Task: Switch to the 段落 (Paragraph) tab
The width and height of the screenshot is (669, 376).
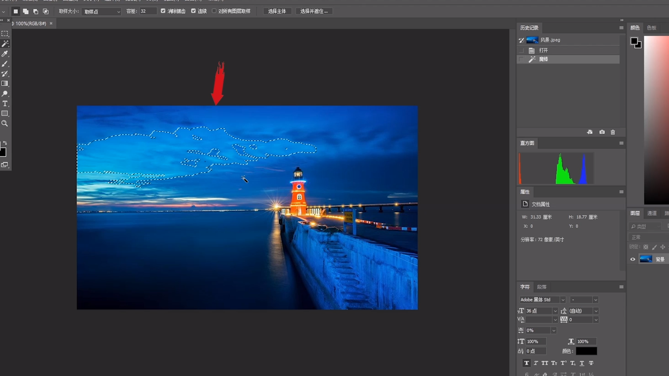Action: click(x=542, y=287)
